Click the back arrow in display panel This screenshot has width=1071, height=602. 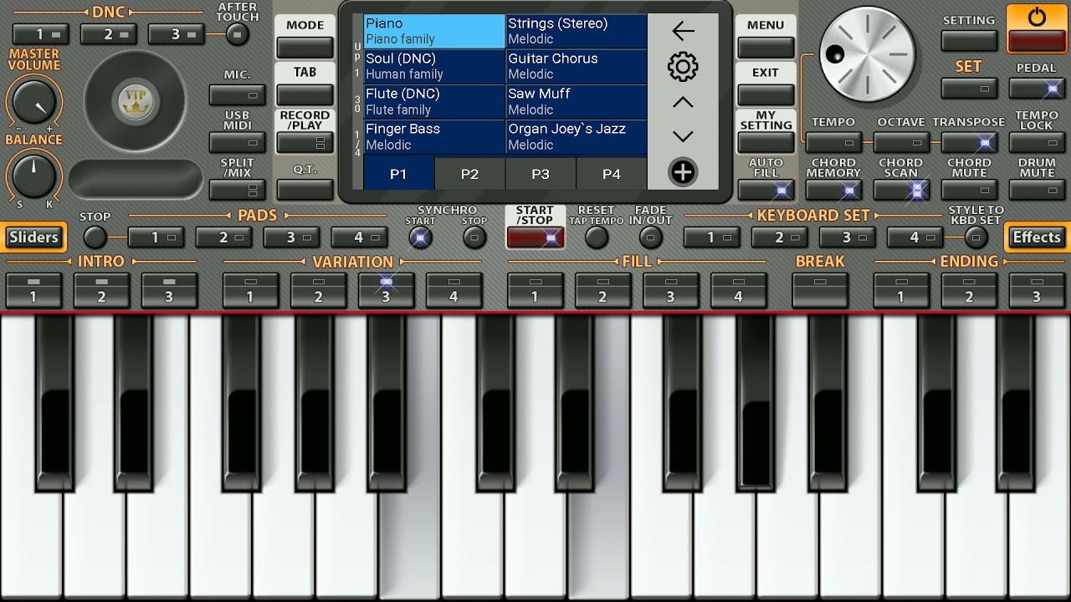tap(683, 31)
